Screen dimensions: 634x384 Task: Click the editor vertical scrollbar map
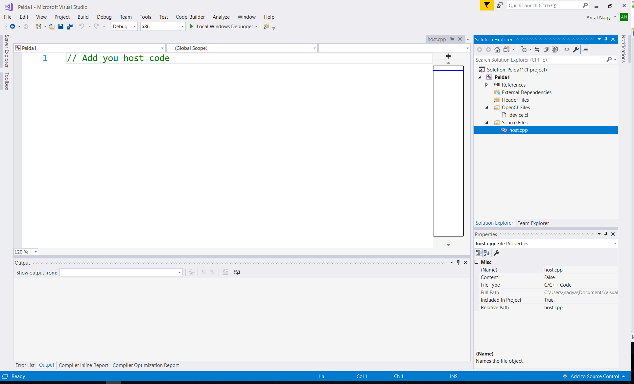[448, 151]
